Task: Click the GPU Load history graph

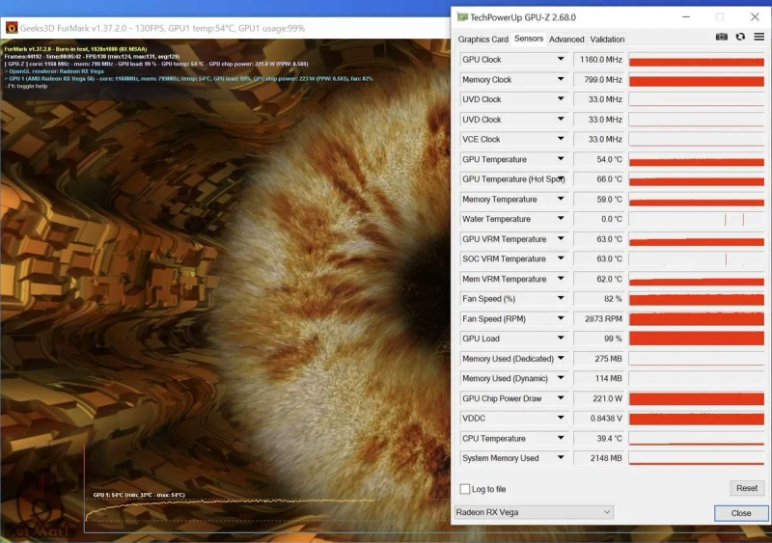Action: point(696,339)
